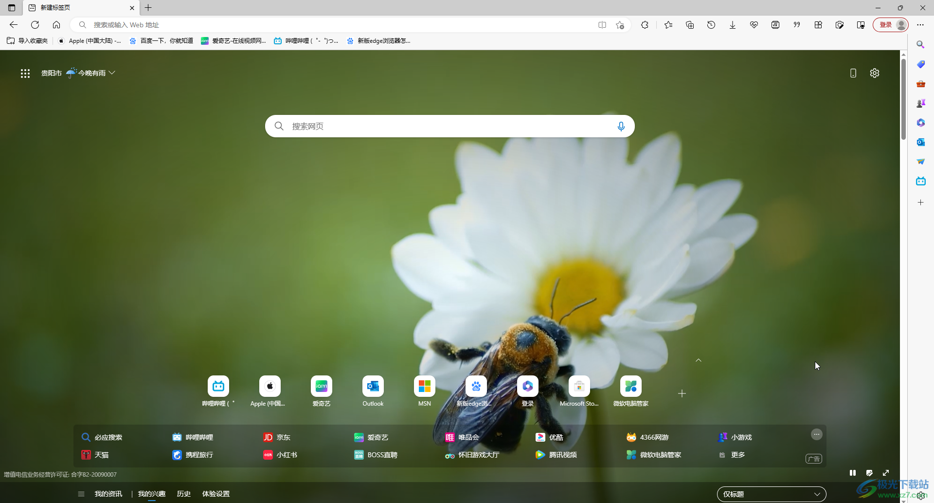Open the Collections icon
Viewport: 934px width, 503px height.
point(690,25)
